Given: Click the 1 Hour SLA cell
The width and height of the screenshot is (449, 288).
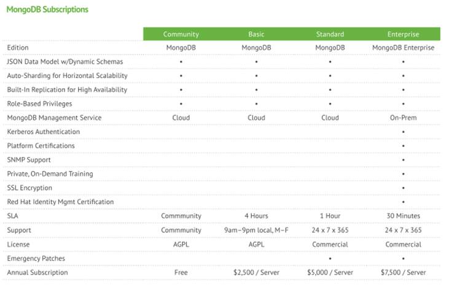Looking at the screenshot, I should pyautogui.click(x=330, y=216).
